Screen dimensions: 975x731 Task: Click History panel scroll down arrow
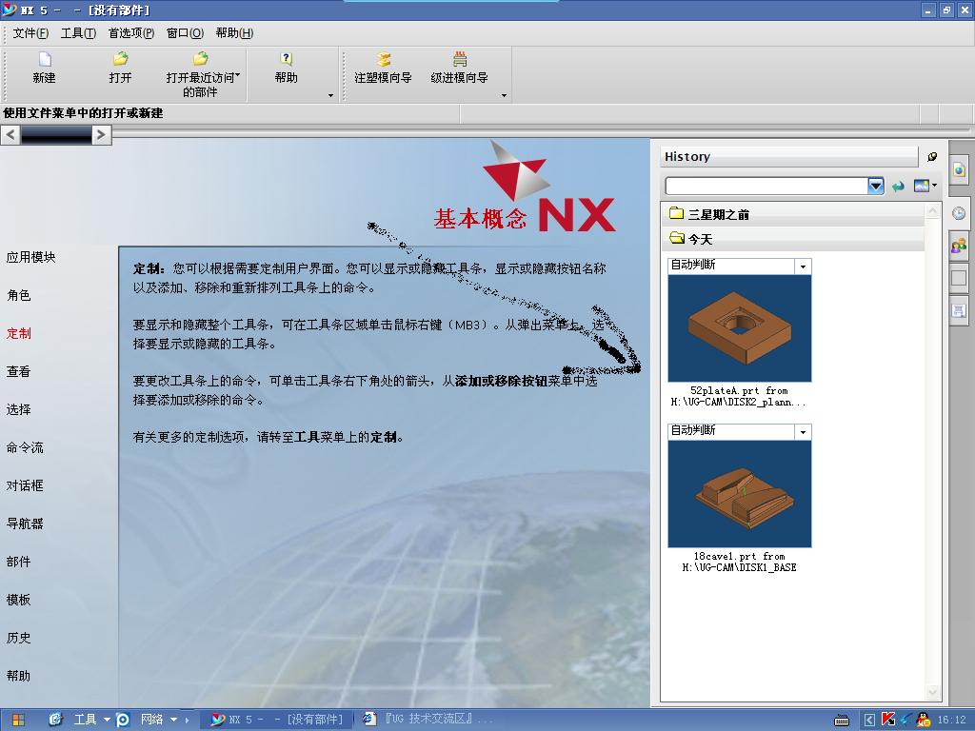[933, 692]
